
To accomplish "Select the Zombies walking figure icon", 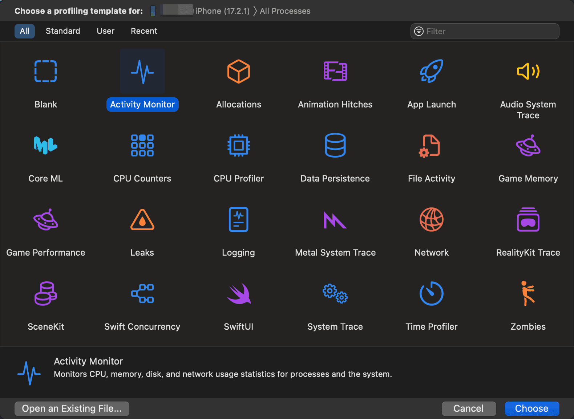I will pyautogui.click(x=528, y=293).
